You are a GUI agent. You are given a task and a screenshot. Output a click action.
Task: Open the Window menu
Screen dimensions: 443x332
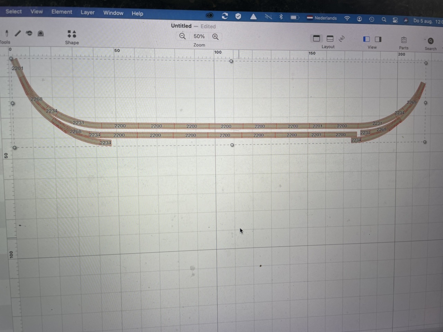point(113,13)
